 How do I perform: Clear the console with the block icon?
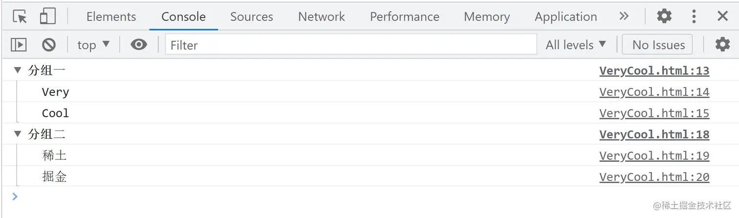49,45
